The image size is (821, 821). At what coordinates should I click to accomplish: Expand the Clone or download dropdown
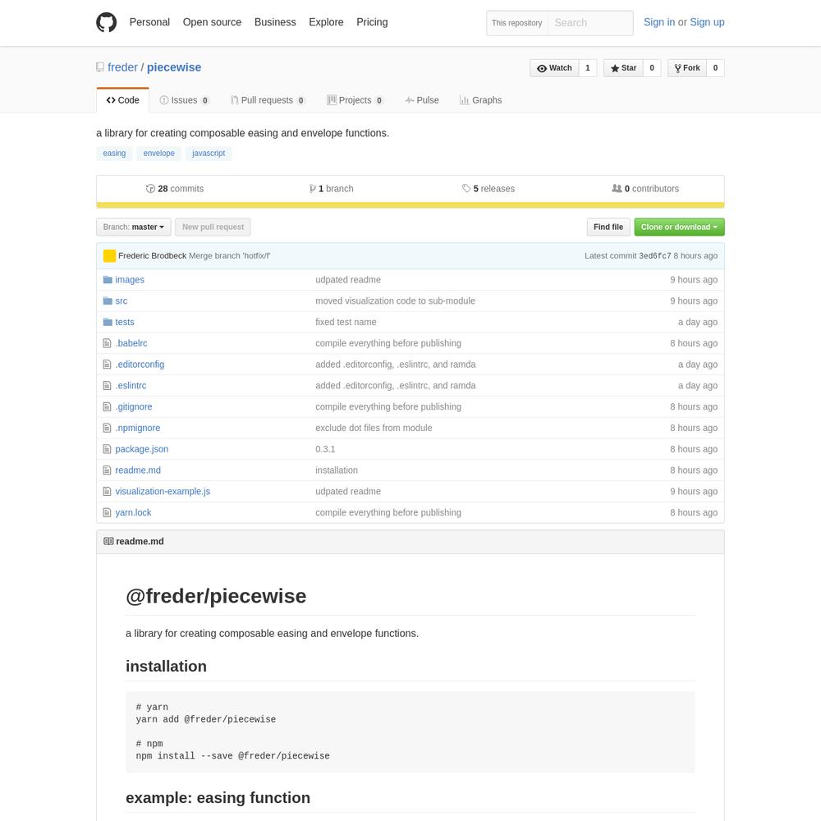point(679,227)
